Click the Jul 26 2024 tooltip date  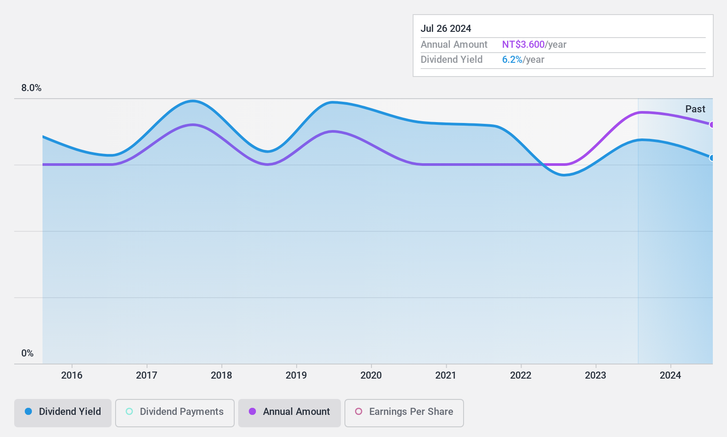[446, 28]
